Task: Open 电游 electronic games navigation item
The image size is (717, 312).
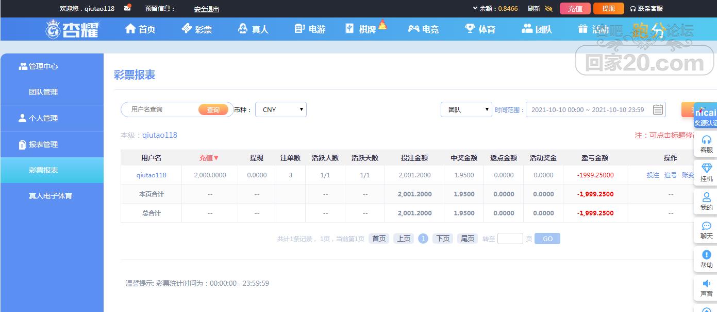Action: 310,29
